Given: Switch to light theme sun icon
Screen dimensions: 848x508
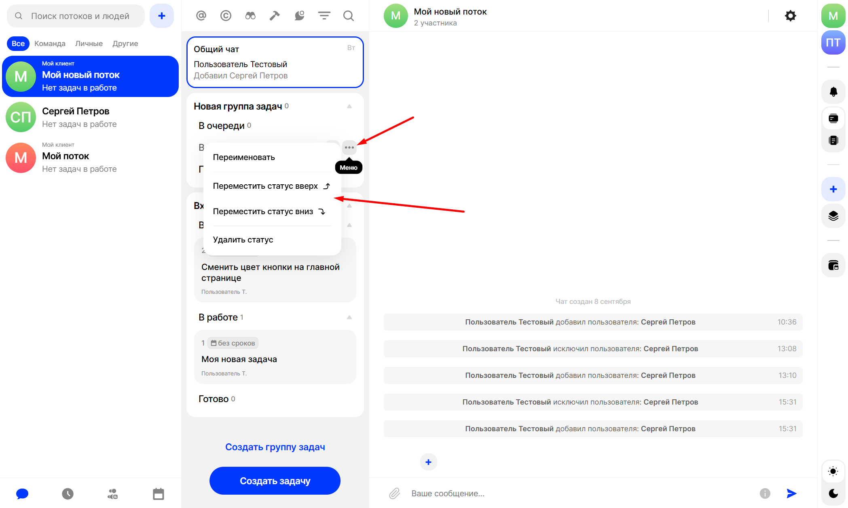Looking at the screenshot, I should pos(833,471).
